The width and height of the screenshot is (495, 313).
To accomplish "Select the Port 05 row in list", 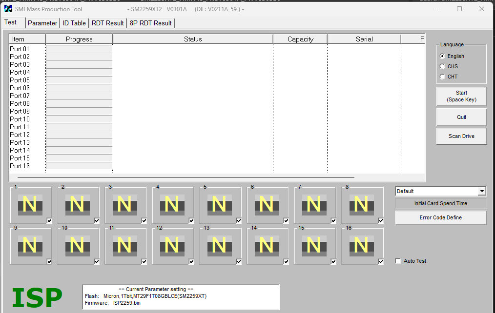I will (20, 80).
